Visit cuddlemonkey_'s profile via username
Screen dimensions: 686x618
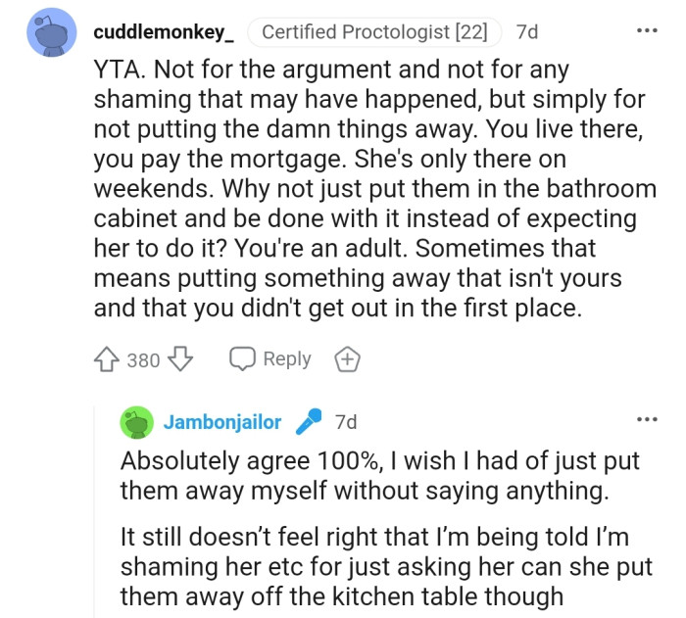pyautogui.click(x=164, y=31)
